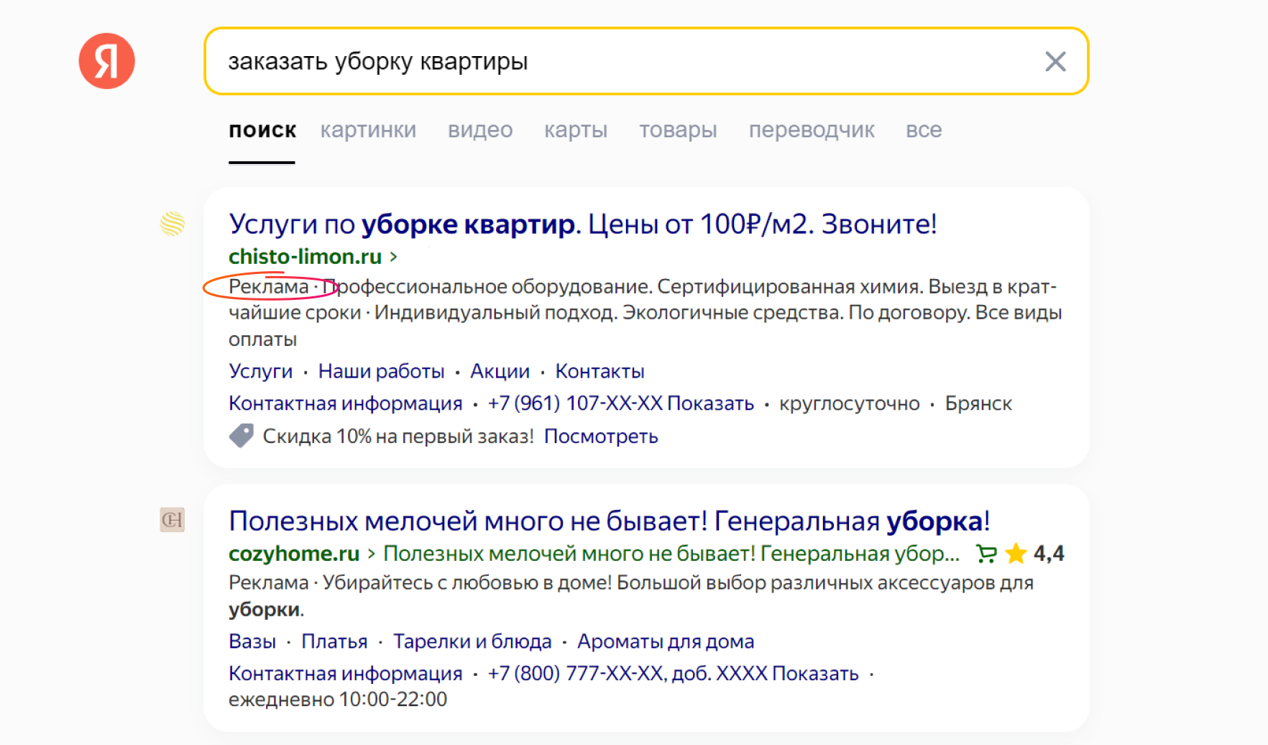Viewport: 1268px width, 745px height.
Task: Click the Yandex logo
Action: pos(106,61)
